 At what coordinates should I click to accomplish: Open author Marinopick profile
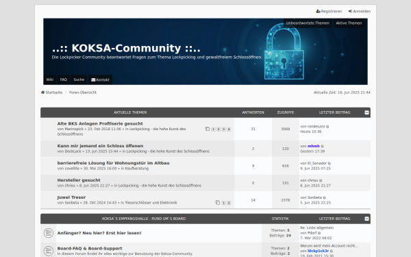[74, 129]
